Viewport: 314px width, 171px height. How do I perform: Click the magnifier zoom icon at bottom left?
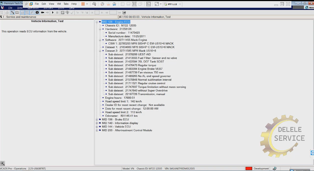pos(2,164)
